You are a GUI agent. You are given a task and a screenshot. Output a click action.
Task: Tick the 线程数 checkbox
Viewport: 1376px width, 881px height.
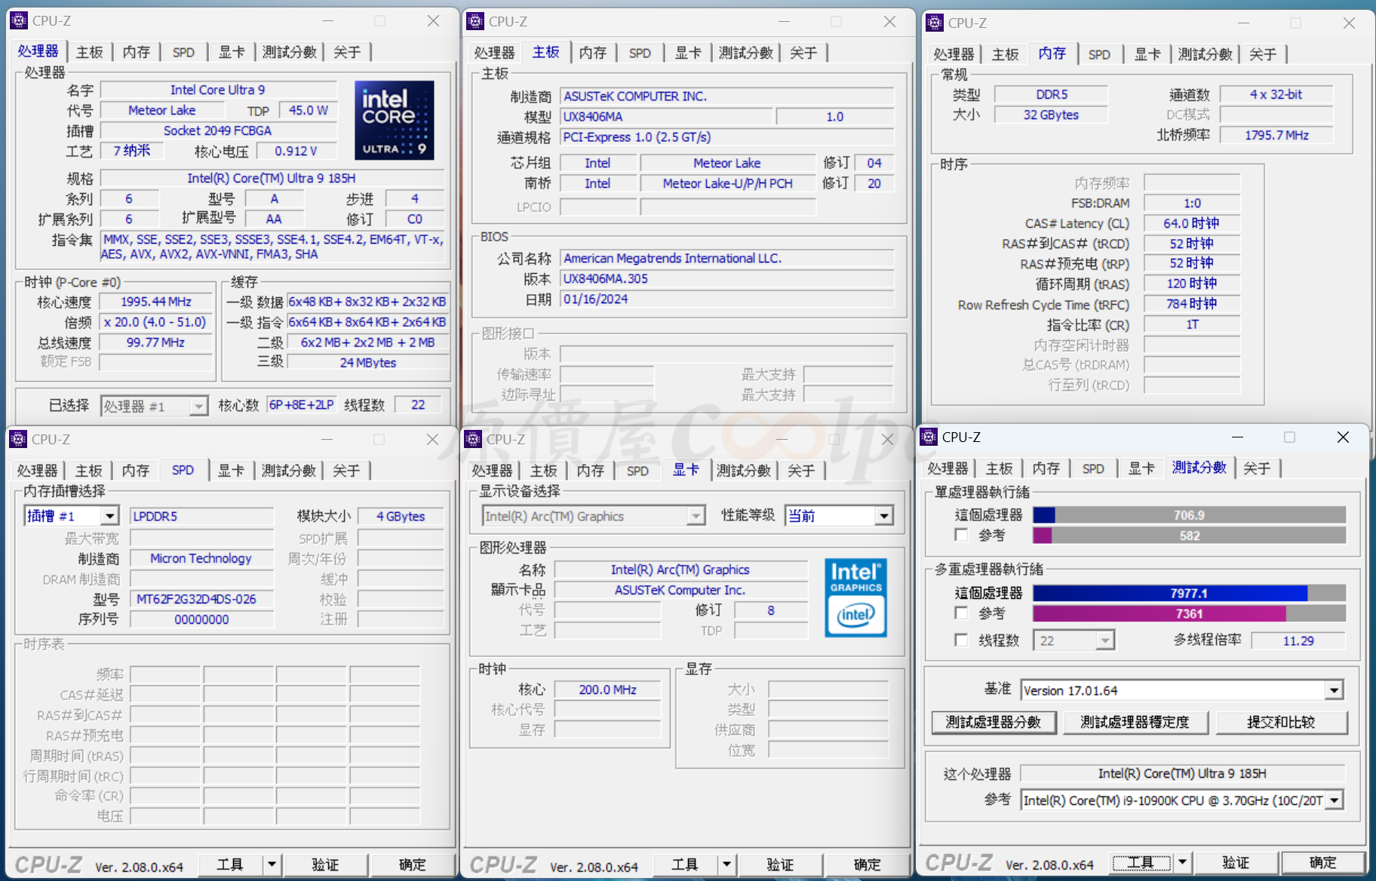click(961, 640)
